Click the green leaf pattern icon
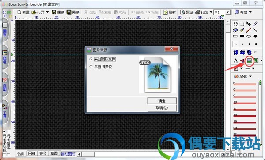The width and height of the screenshot is (265, 160). 256,60
